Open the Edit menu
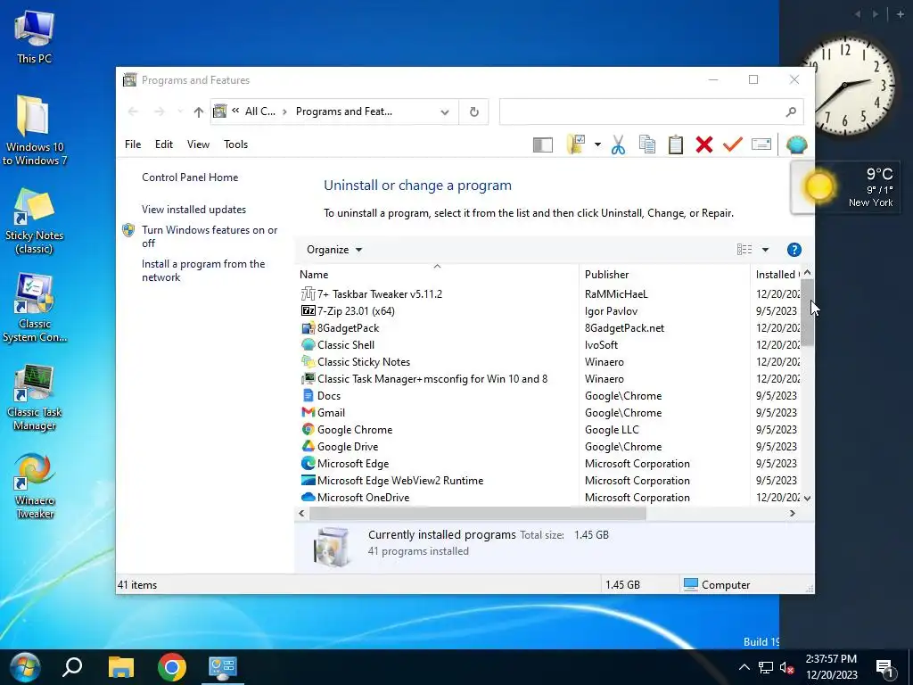 164,144
